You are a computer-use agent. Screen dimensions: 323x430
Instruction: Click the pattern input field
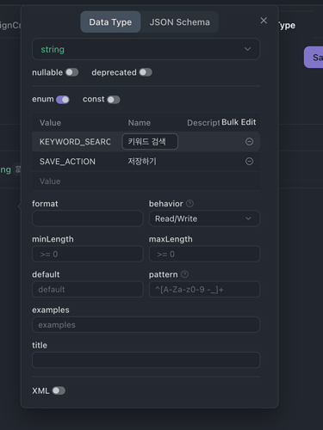click(204, 289)
